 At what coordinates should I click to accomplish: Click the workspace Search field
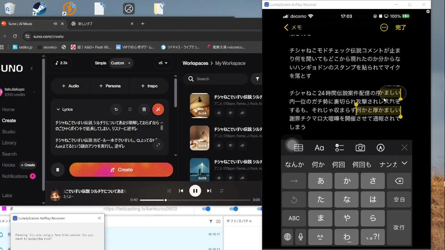(216, 79)
